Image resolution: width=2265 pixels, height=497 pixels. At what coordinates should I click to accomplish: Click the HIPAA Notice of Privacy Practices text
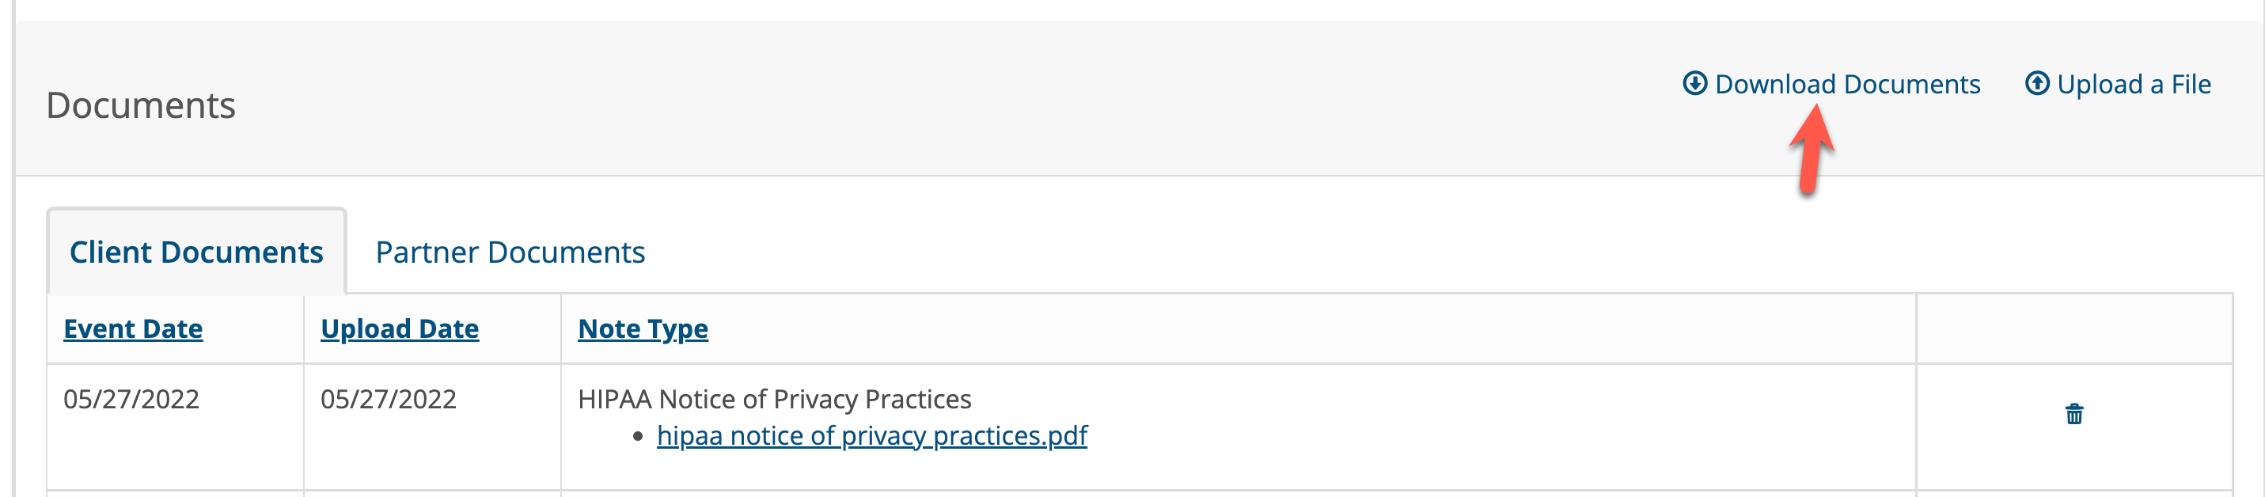[x=774, y=400]
